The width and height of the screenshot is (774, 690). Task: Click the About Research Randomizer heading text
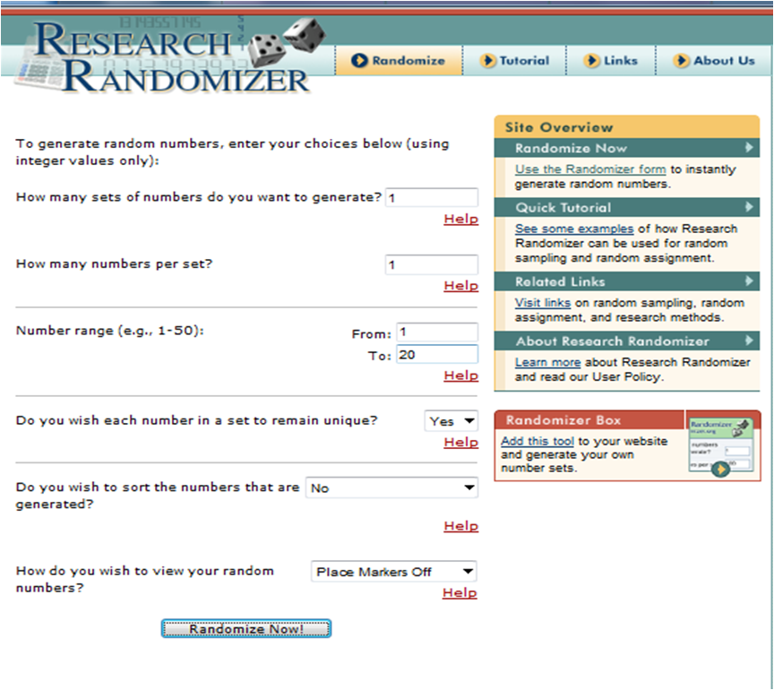pos(612,341)
